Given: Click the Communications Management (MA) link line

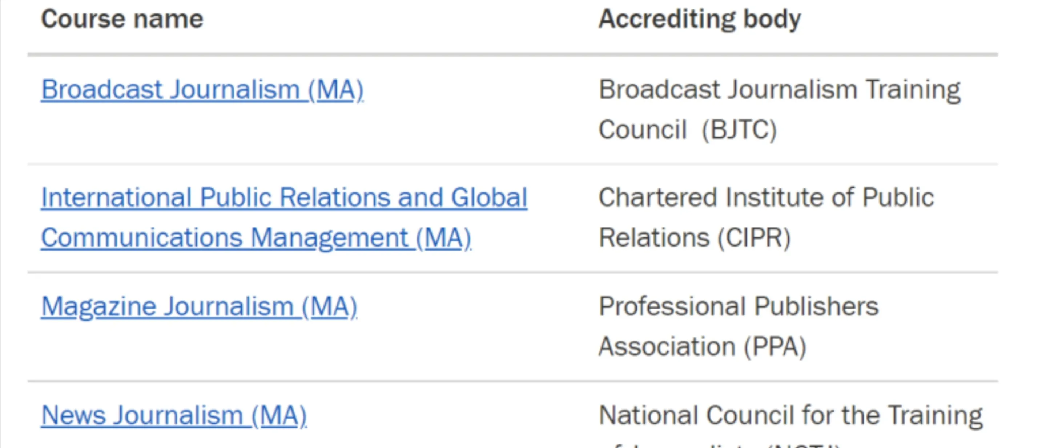Looking at the screenshot, I should 256,237.
